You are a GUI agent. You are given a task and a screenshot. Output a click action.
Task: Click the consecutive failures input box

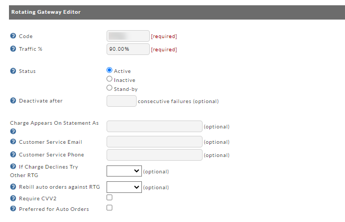[x=121, y=101]
